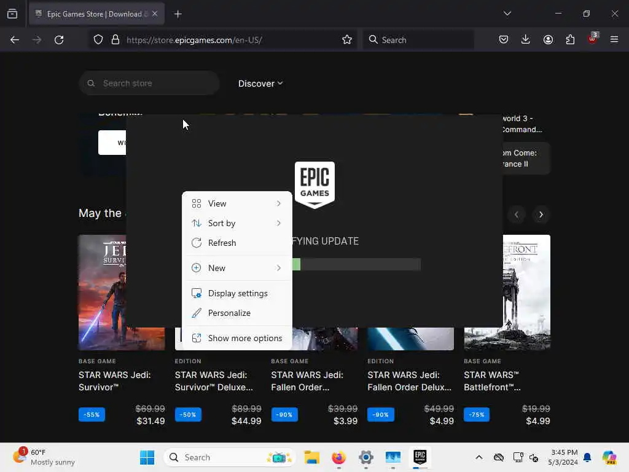The height and width of the screenshot is (472, 629).
Task: Open the Epic Games Launcher taskbar icon
Action: 420,457
